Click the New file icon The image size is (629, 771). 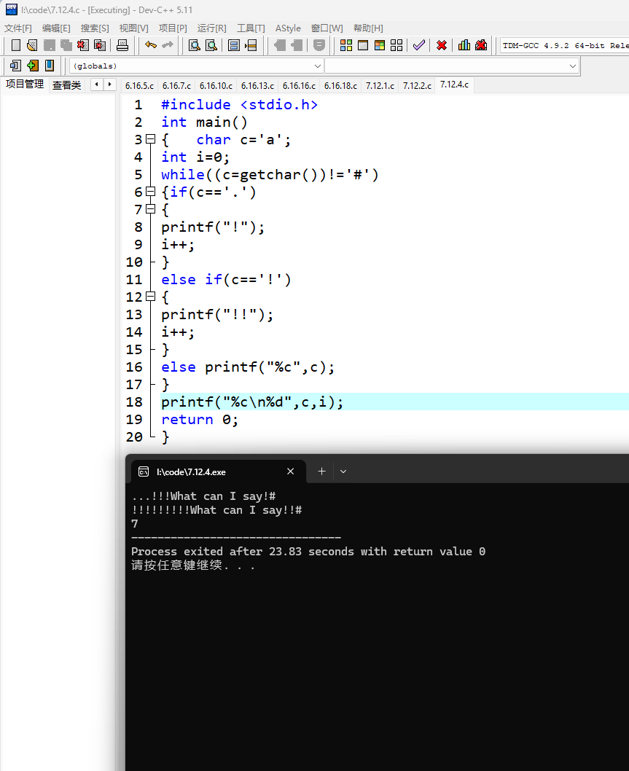pos(16,45)
